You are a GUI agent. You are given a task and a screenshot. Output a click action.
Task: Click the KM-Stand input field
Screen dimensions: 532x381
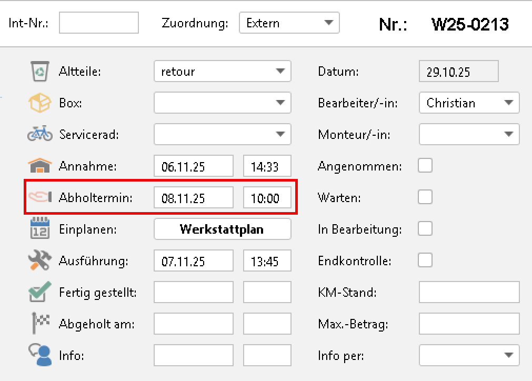click(x=469, y=292)
